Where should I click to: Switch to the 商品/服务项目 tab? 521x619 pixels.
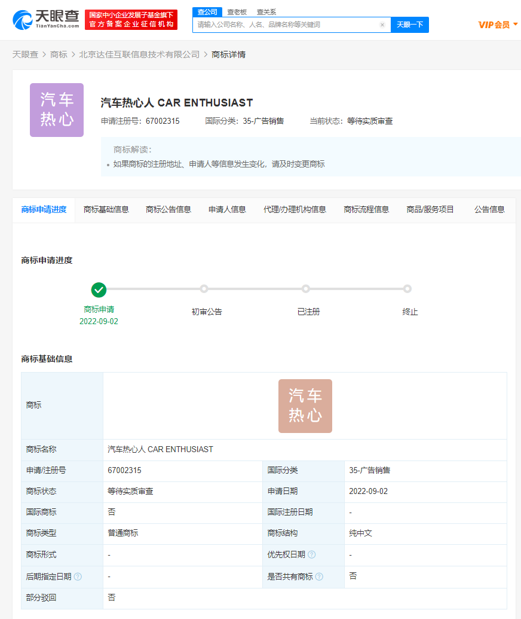pyautogui.click(x=430, y=210)
